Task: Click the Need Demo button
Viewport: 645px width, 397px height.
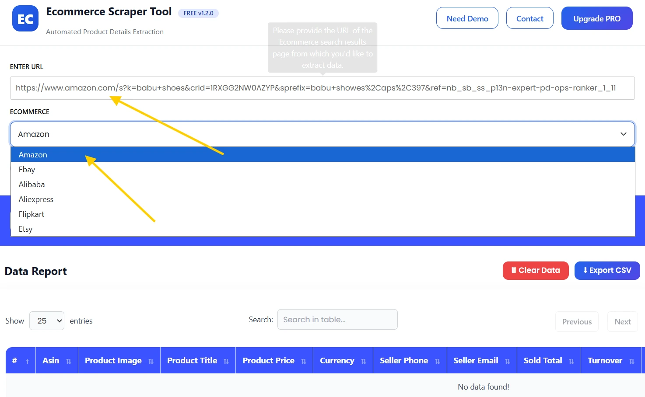Action: [x=467, y=18]
